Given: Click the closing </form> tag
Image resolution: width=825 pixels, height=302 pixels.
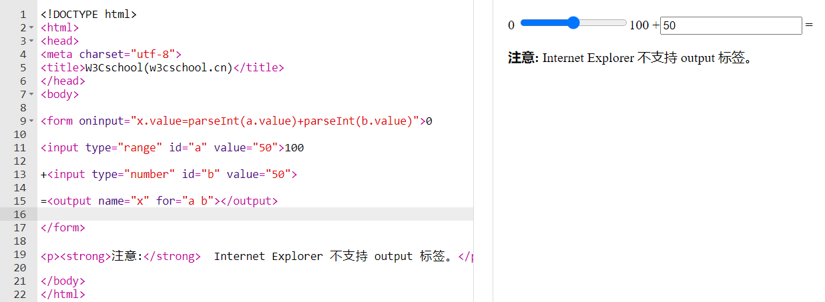Looking at the screenshot, I should click(x=63, y=227).
